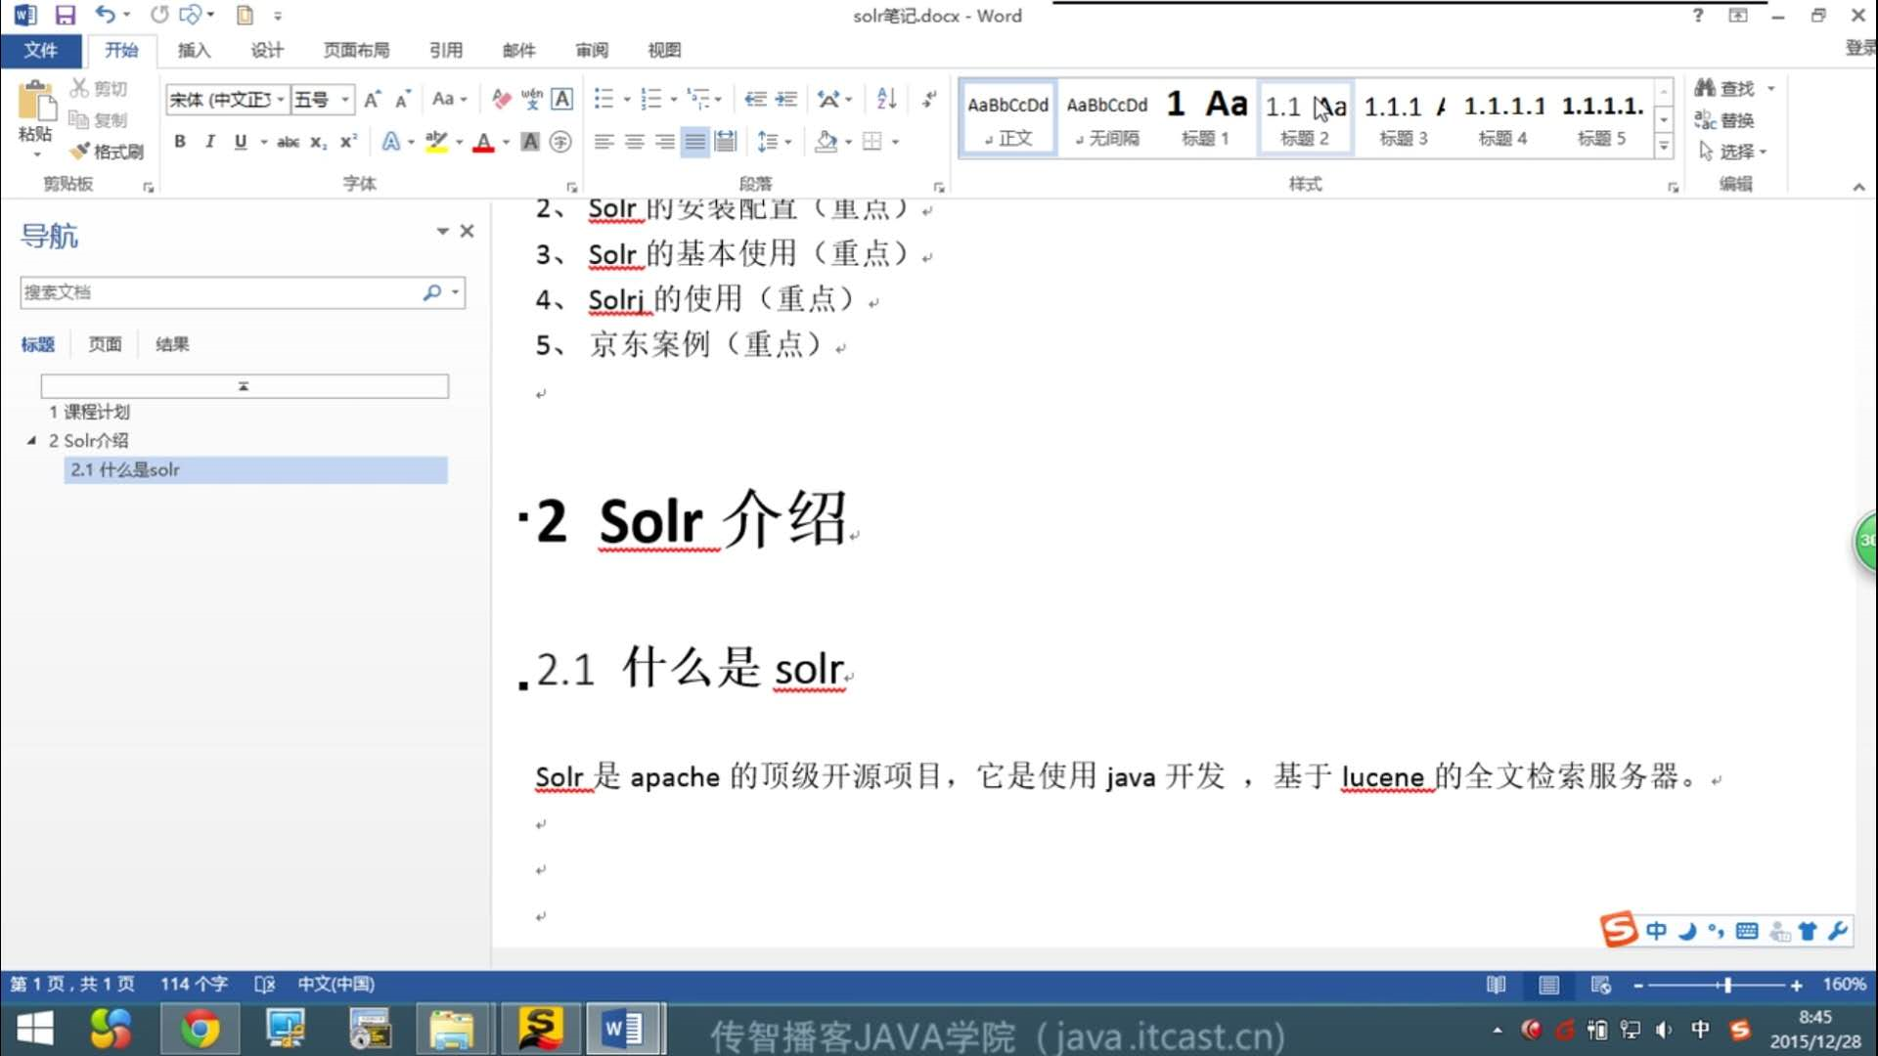1878x1056 pixels.
Task: Toggle superscript formatting
Action: [348, 142]
